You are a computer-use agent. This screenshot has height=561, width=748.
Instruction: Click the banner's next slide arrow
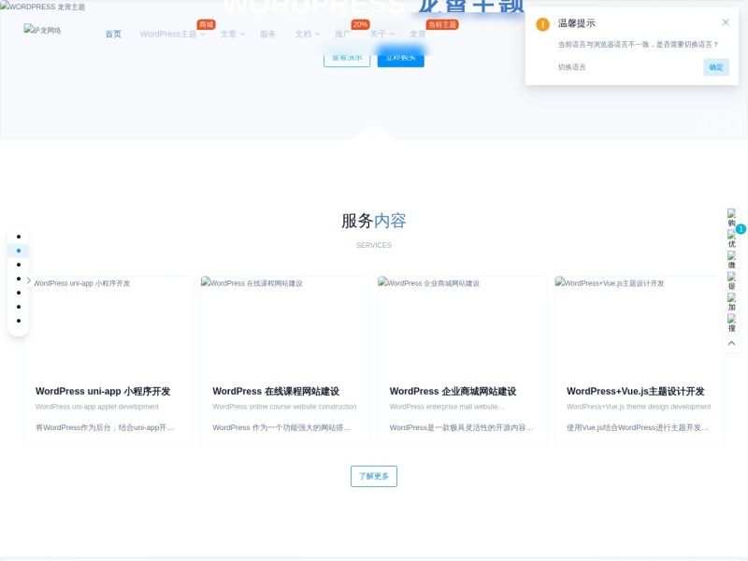(732, 124)
